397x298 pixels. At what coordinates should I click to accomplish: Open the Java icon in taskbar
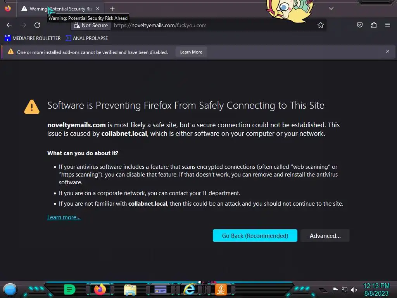221,289
